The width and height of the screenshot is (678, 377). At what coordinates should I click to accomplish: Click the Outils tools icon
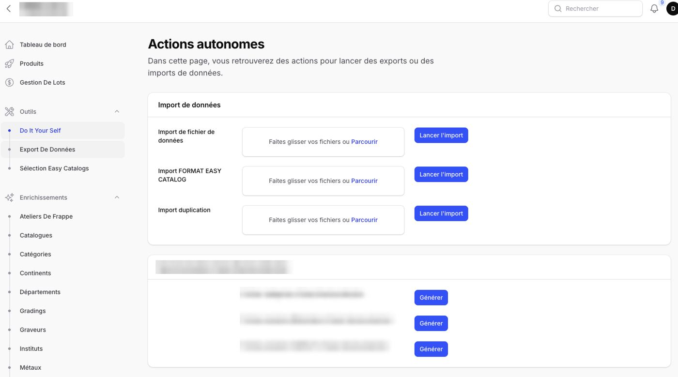9,112
